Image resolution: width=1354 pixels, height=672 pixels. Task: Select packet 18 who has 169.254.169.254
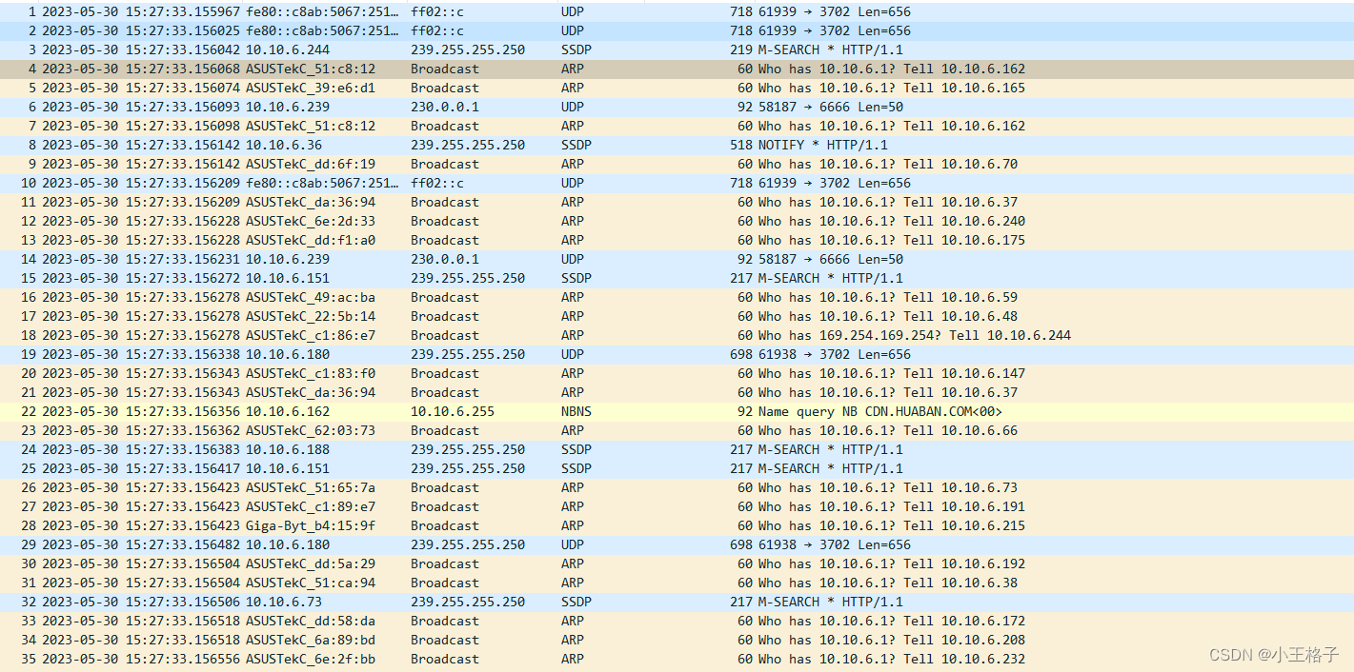click(677, 335)
